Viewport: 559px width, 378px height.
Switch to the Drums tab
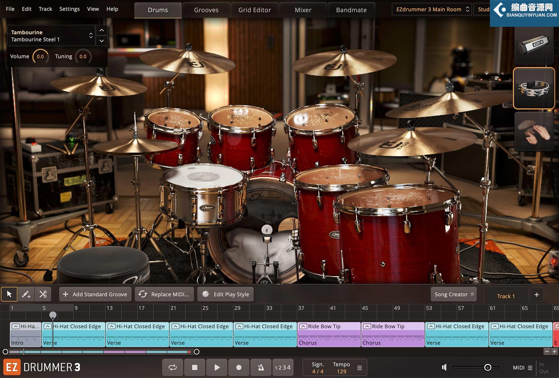[x=158, y=10]
